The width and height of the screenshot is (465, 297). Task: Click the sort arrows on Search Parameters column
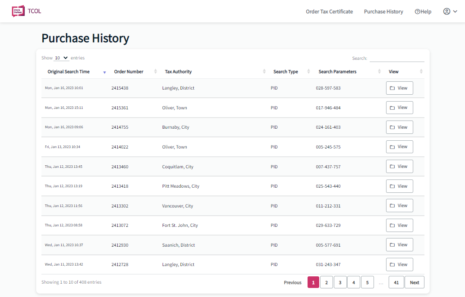[x=379, y=71]
